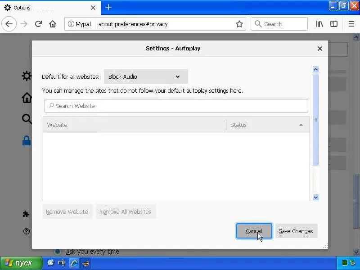Viewport: 360px width, 270px height.
Task: Open Extensions puzzle piece in sidebar
Action: [x=26, y=214]
